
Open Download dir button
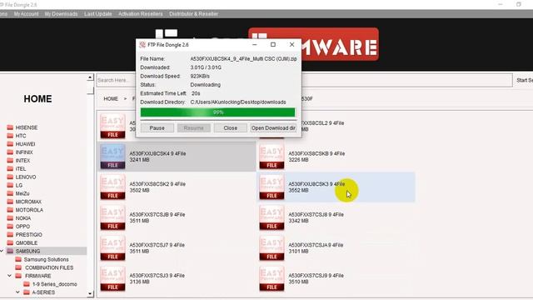coord(273,127)
